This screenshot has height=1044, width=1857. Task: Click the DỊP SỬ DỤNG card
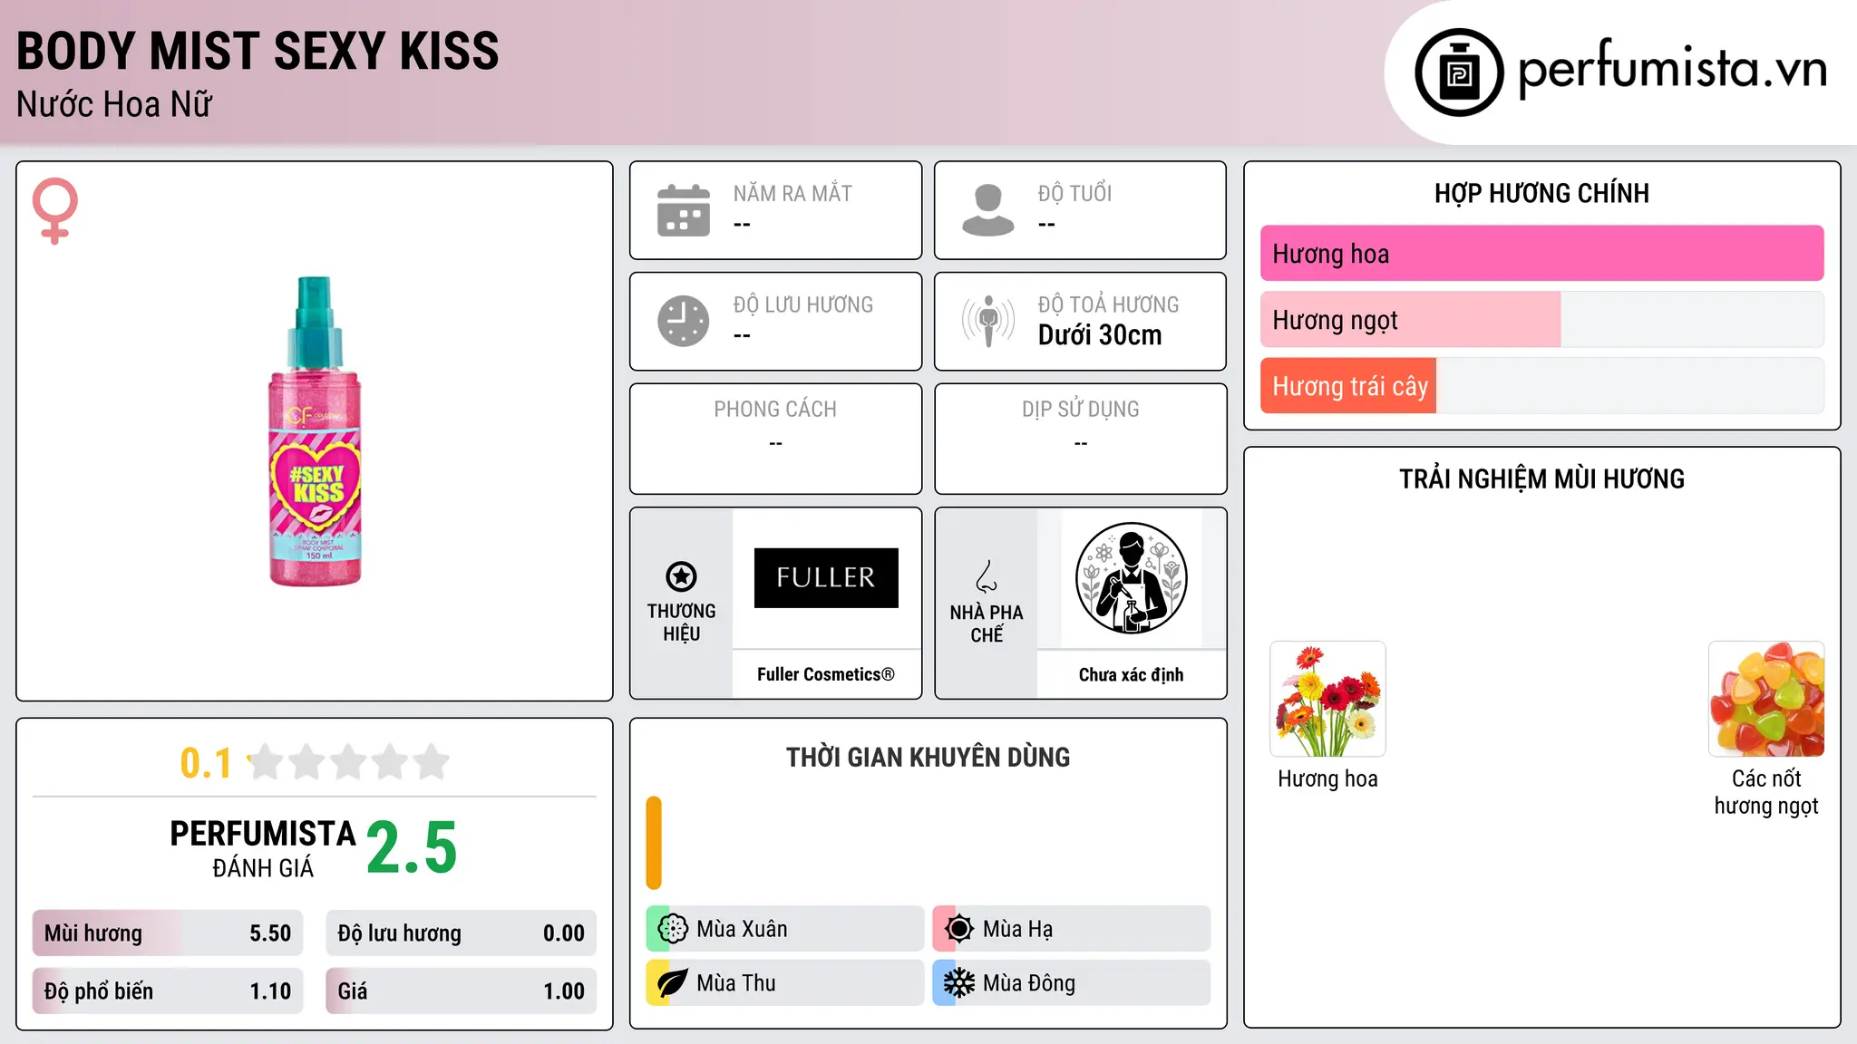point(1080,439)
